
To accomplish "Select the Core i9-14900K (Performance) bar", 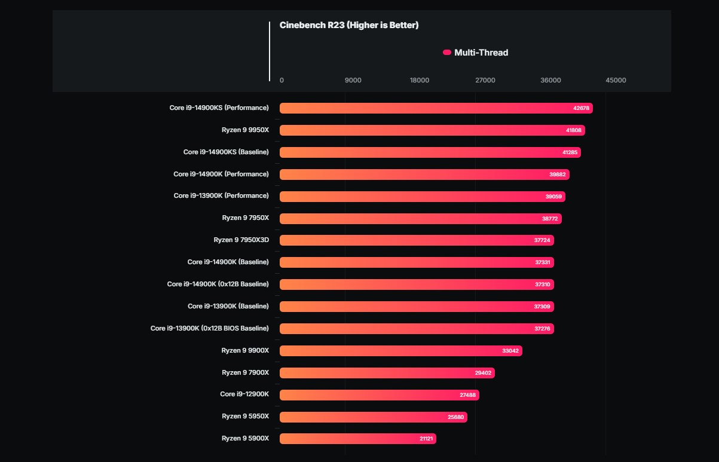I will tap(425, 175).
